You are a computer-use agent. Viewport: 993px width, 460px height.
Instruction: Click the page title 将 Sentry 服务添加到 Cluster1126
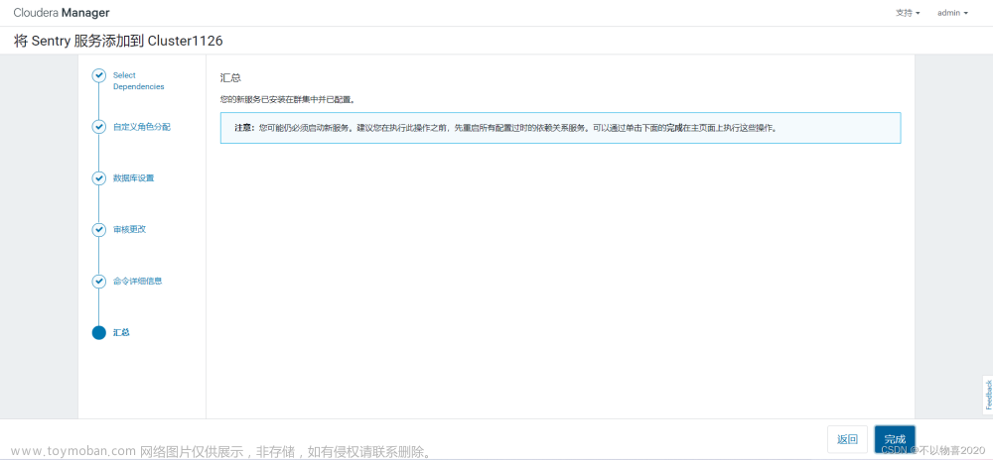click(118, 41)
